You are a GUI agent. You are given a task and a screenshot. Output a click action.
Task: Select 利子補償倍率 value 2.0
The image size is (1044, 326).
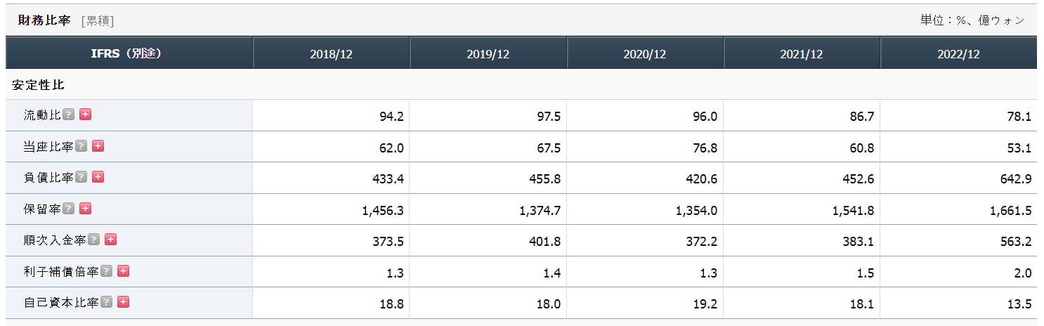(1022, 273)
